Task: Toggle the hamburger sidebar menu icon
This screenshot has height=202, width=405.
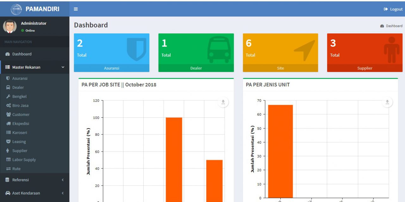Action: (76, 9)
